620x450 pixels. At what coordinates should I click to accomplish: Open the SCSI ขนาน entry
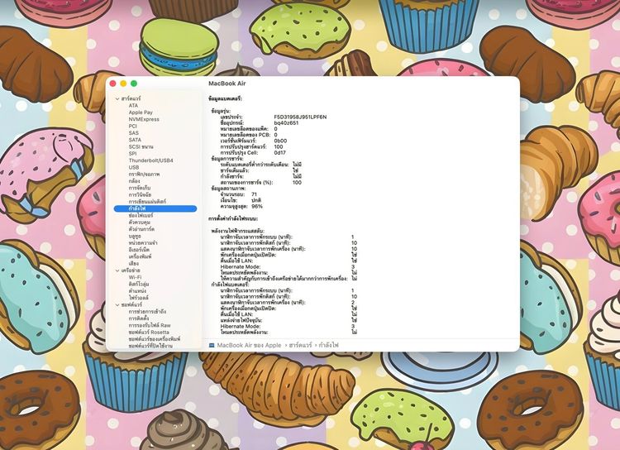141,146
